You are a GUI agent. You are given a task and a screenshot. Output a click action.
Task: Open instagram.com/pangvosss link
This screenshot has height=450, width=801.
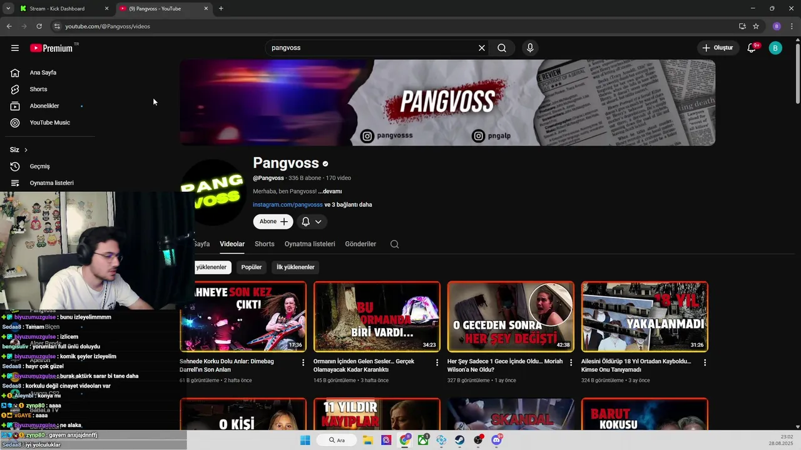coord(288,205)
